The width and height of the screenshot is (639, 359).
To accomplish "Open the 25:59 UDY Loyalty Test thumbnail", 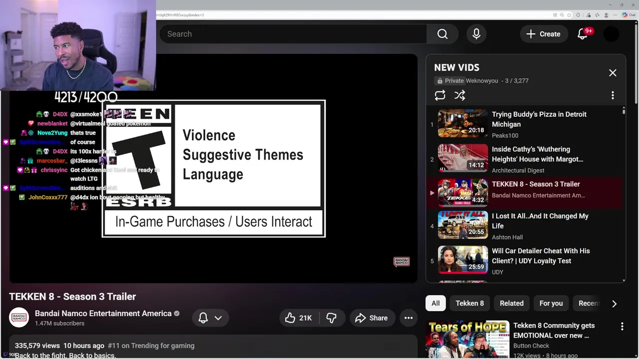I will [463, 260].
